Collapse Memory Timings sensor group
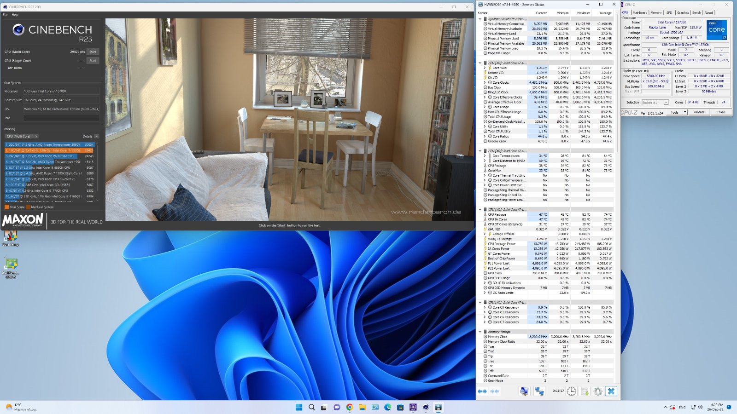737x414 pixels. point(480,332)
